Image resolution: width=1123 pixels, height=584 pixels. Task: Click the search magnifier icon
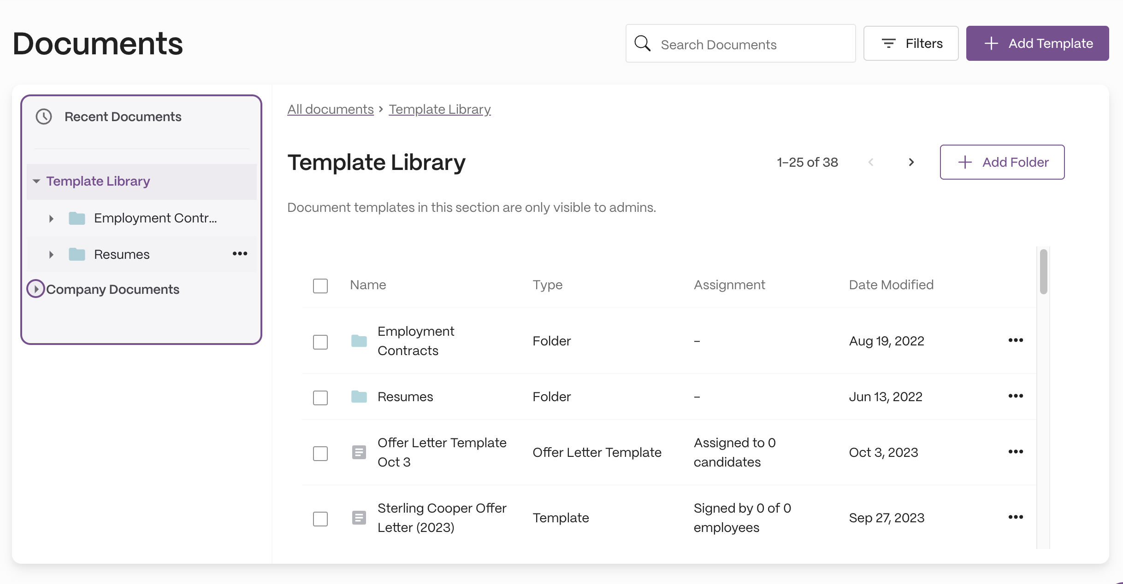643,43
